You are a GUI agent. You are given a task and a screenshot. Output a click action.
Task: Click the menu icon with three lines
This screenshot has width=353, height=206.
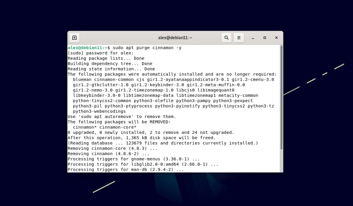tap(239, 37)
